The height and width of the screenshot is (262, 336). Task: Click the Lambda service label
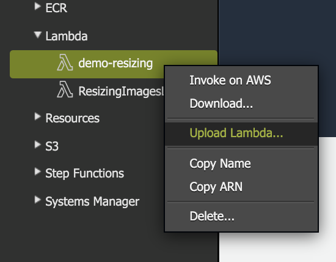67,36
